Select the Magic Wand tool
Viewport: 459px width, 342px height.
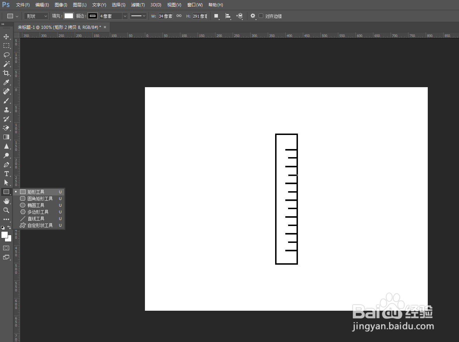[6, 64]
